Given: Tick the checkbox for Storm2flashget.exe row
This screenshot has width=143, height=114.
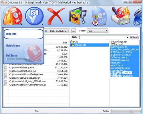Looking at the screenshot, I should [6, 74].
